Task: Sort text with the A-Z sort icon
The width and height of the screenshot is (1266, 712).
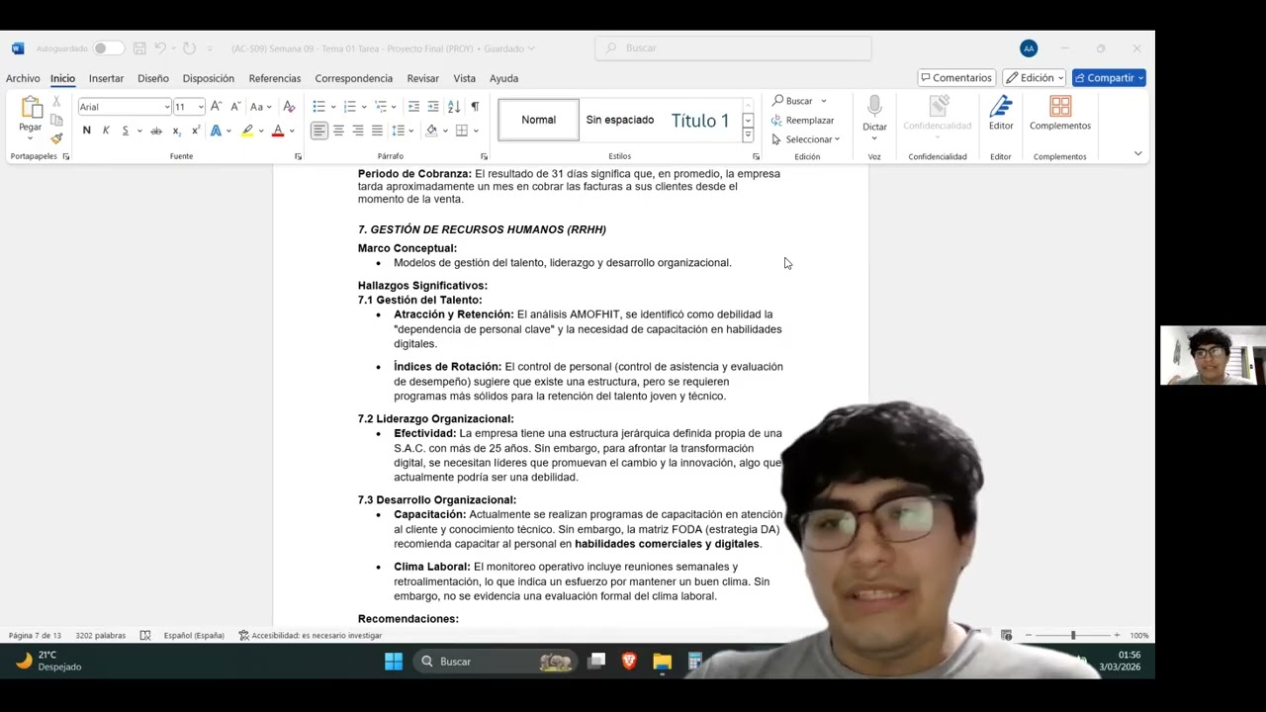Action: (454, 107)
